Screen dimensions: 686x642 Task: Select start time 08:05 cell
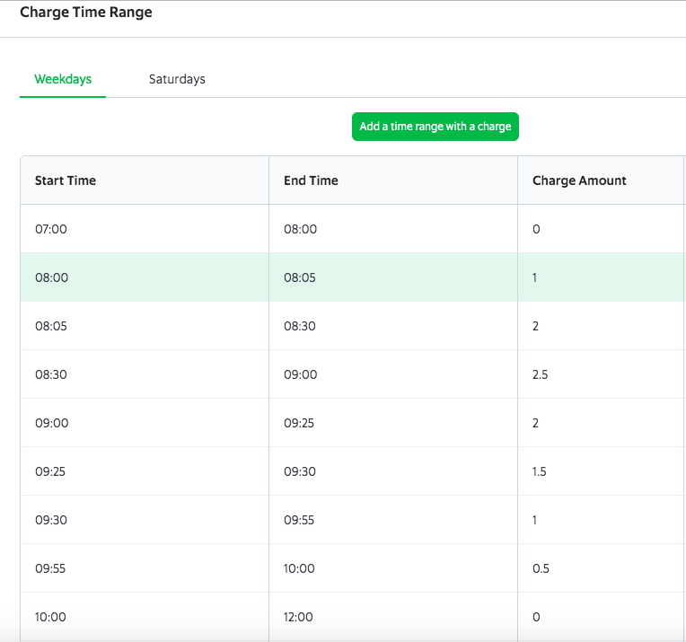pos(51,326)
